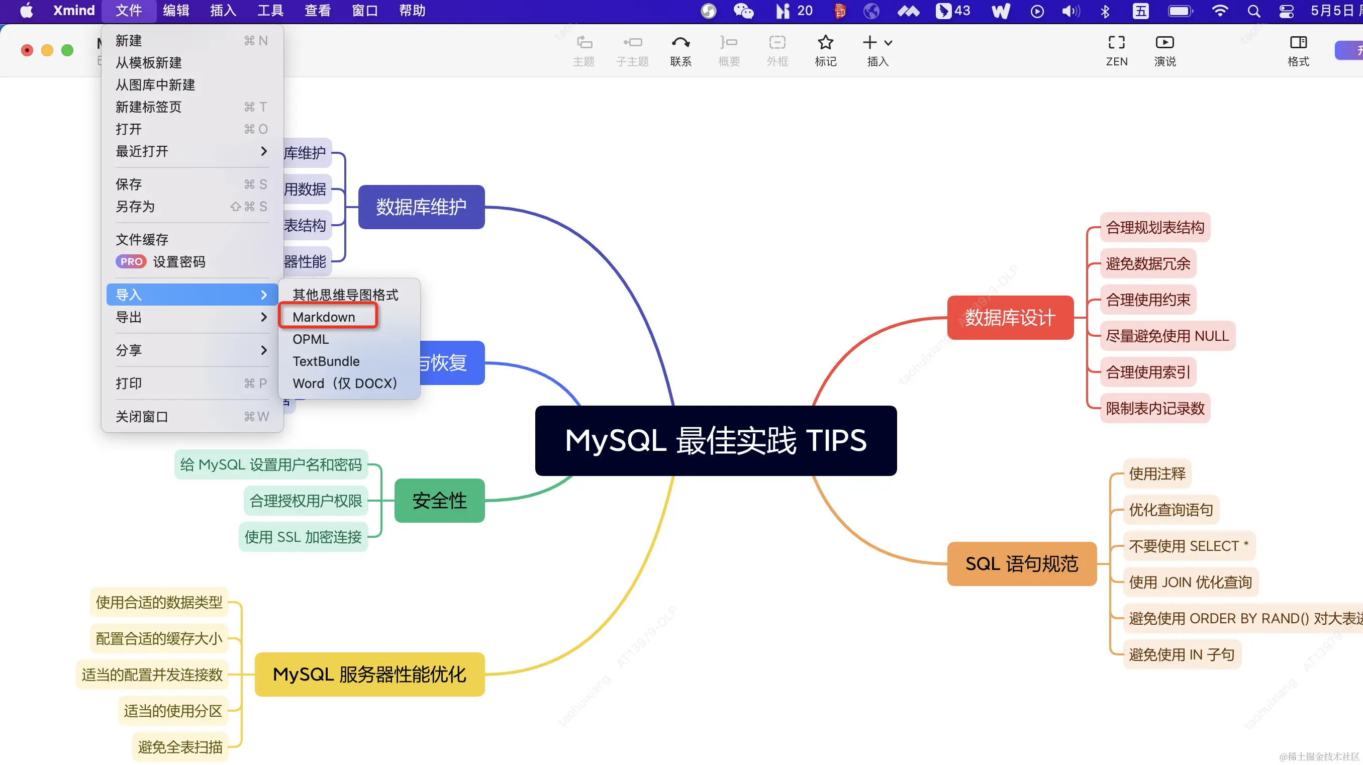Viewport: 1363px width, 765px height.
Task: Open the Apple menu
Action: click(x=27, y=11)
